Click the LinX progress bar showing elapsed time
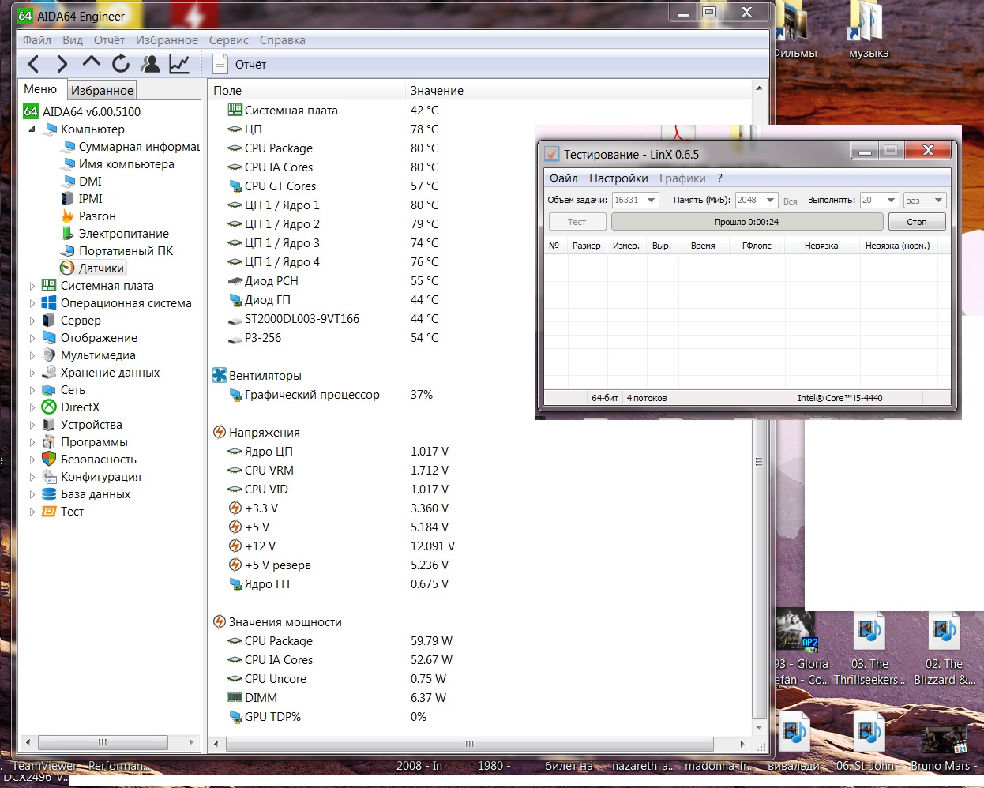This screenshot has height=788, width=984. (x=746, y=222)
